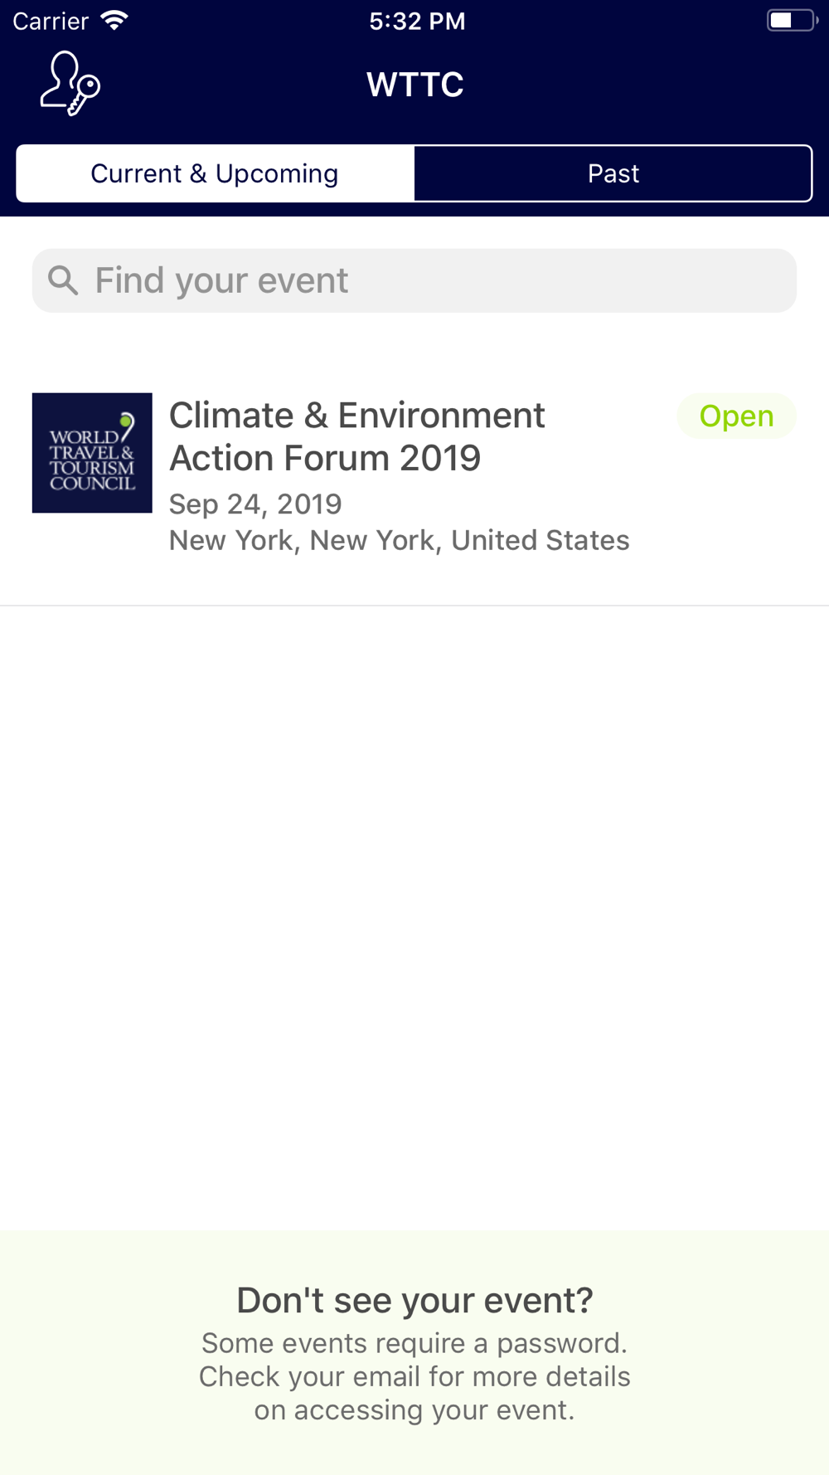Image resolution: width=829 pixels, height=1475 pixels.
Task: Tap Don't see your event? heading
Action: pyautogui.click(x=414, y=1300)
